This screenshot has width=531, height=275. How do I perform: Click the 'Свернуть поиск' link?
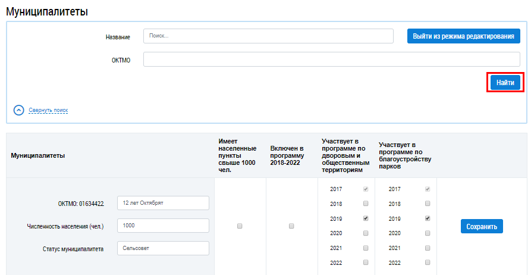click(48, 110)
